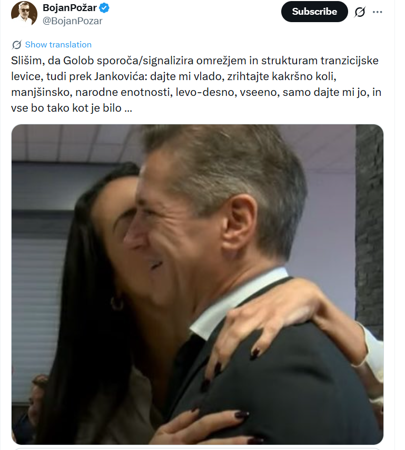Viewport: 405px width, 450px height.
Task: Open the author's profile avatar
Action: (x=24, y=13)
